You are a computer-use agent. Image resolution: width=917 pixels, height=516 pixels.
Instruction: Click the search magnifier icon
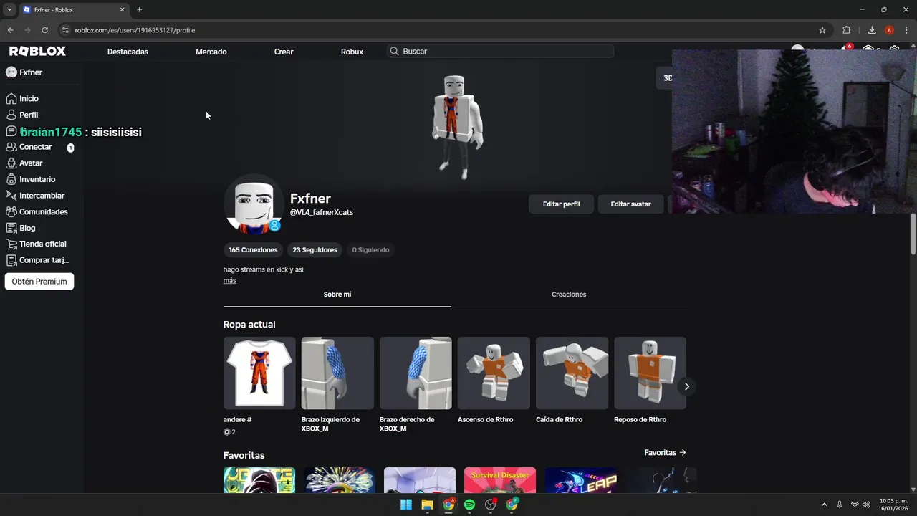[394, 51]
